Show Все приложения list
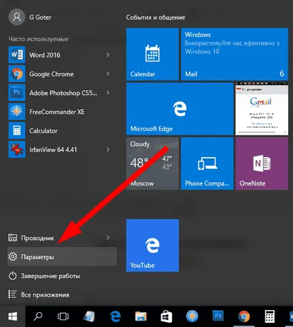The height and width of the screenshot is (327, 293). click(62, 295)
